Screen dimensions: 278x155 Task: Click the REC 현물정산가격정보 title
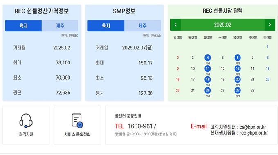click(x=41, y=11)
